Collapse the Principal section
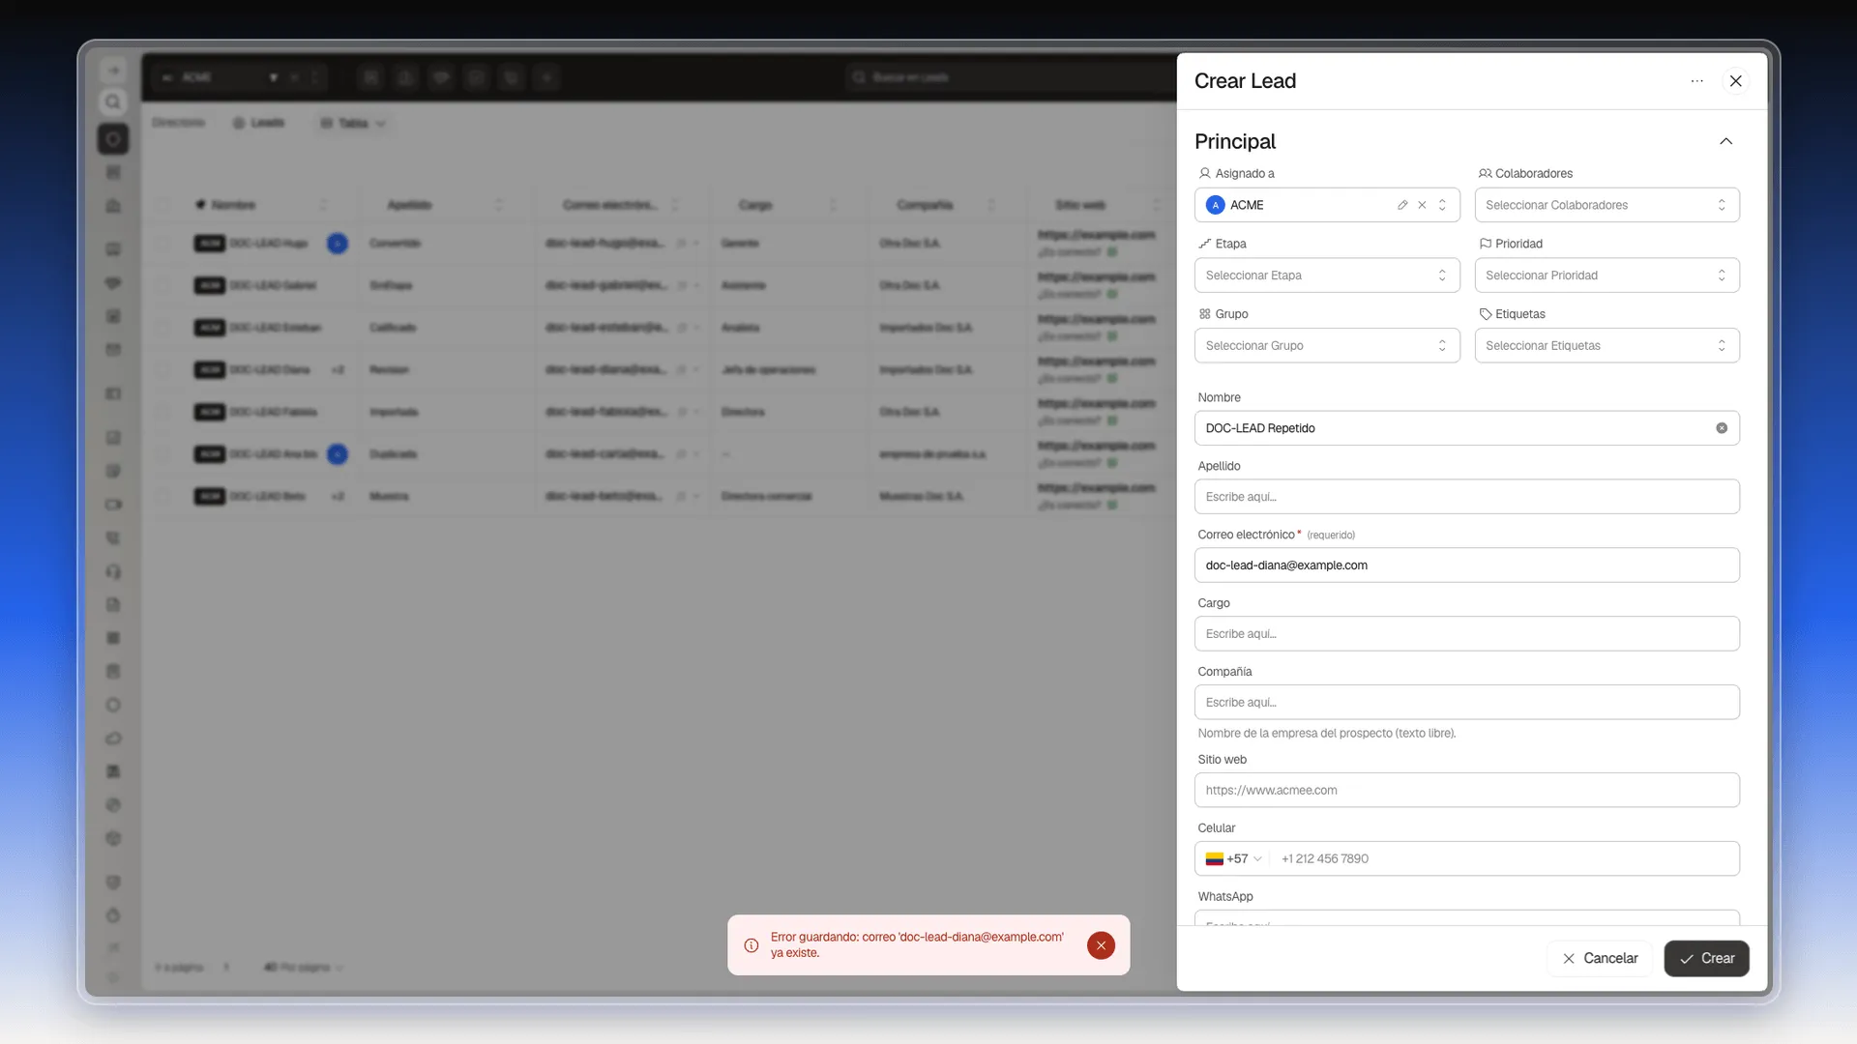Screen dimensions: 1857x1044 click(x=1725, y=141)
